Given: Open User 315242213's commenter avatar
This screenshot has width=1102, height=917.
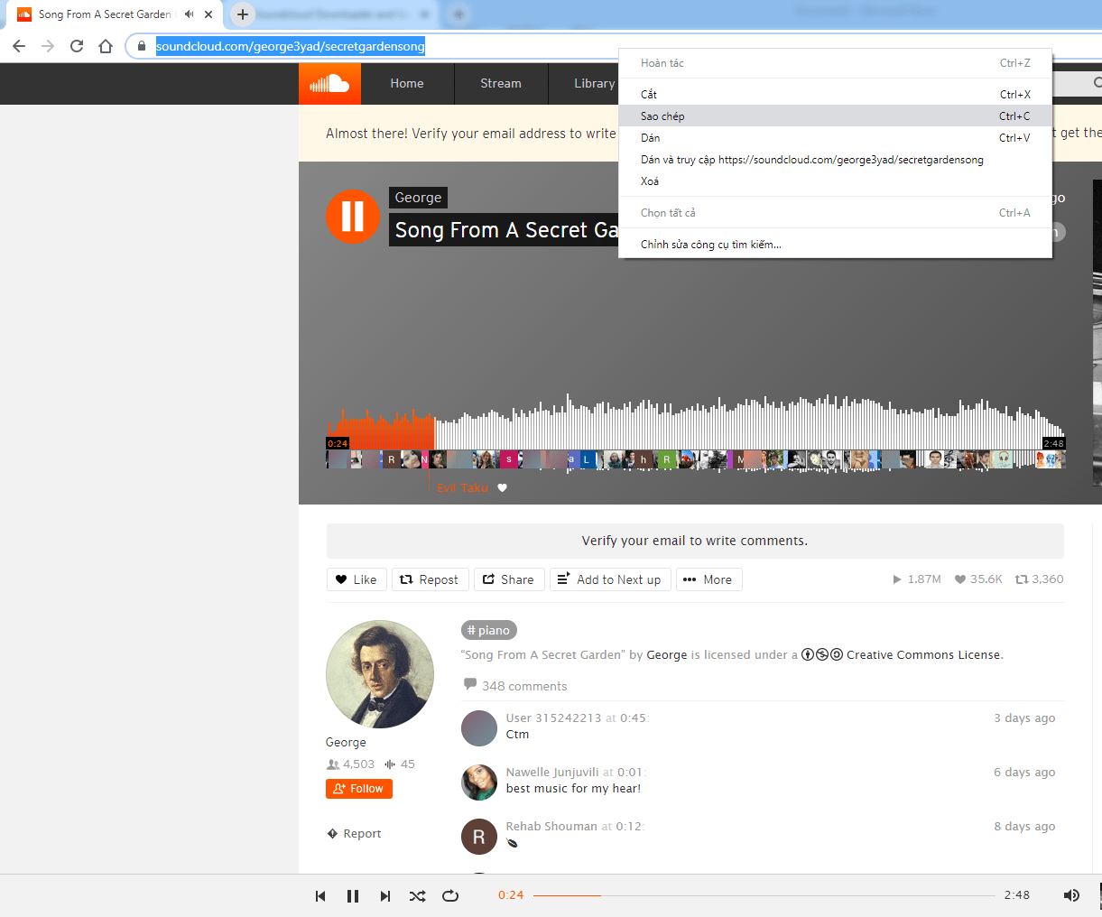Looking at the screenshot, I should click(x=479, y=728).
